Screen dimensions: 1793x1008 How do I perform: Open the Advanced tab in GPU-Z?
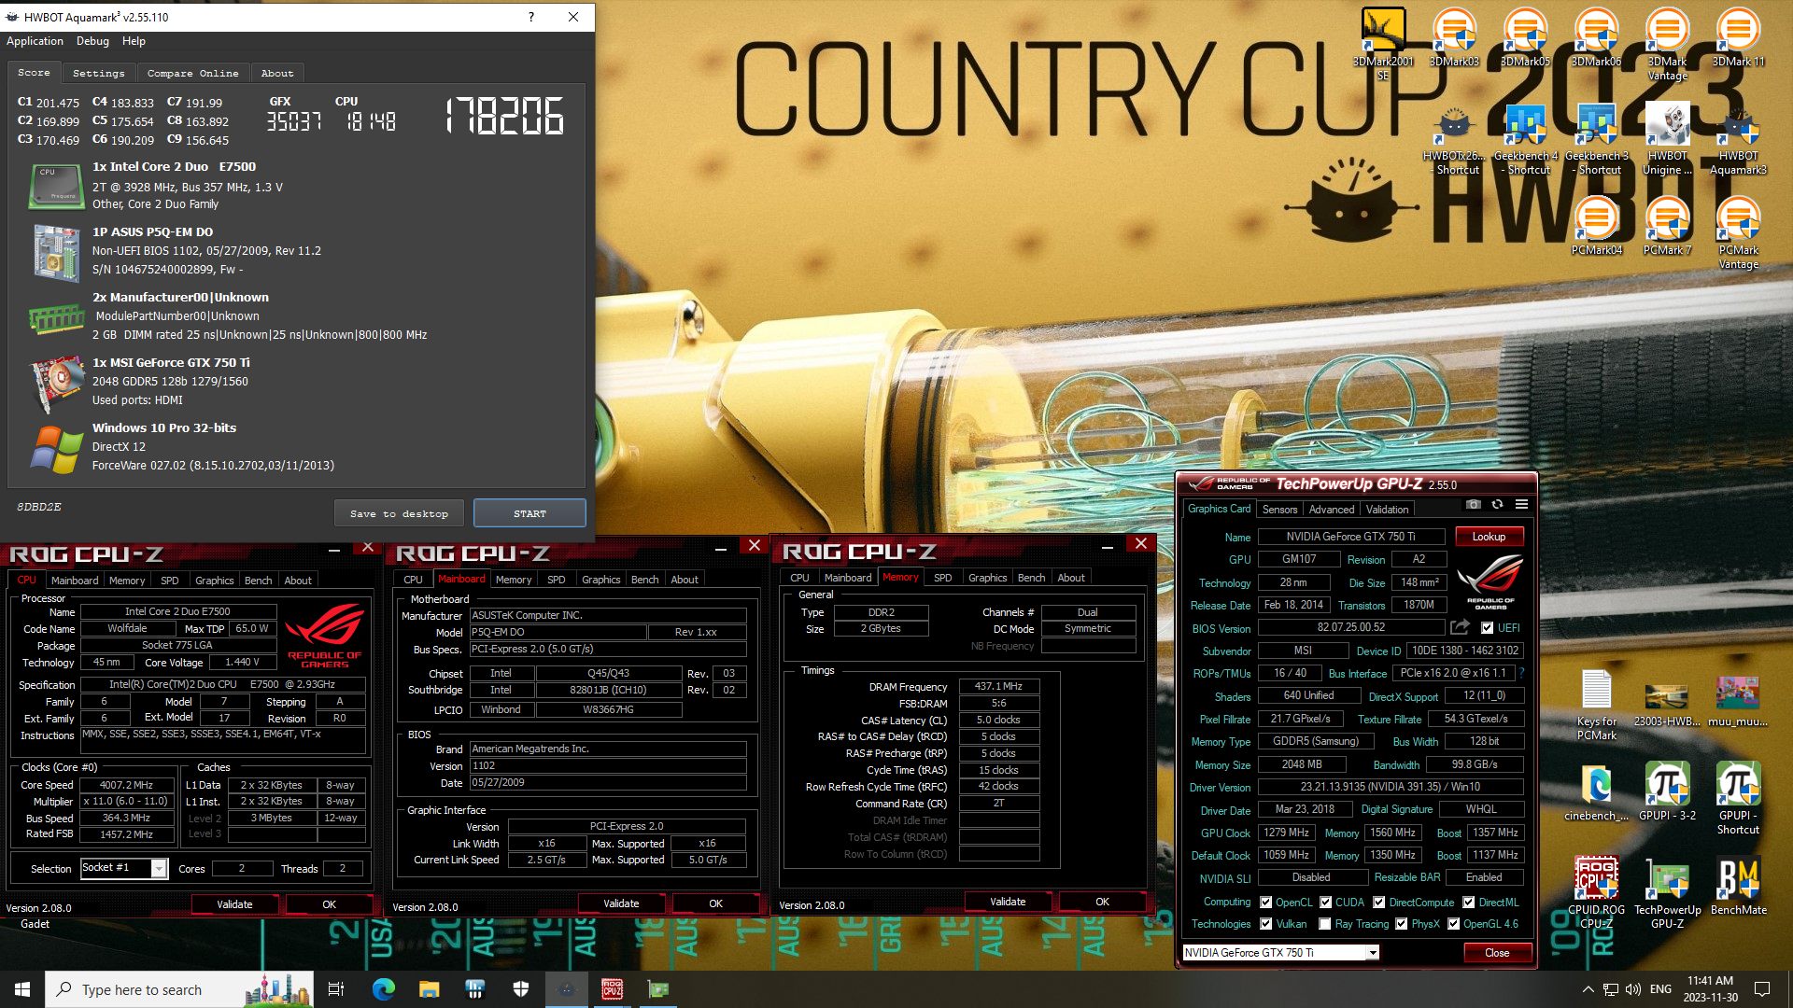tap(1331, 510)
